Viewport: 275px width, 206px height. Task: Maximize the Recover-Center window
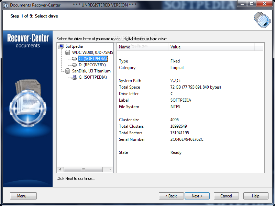[252, 4]
